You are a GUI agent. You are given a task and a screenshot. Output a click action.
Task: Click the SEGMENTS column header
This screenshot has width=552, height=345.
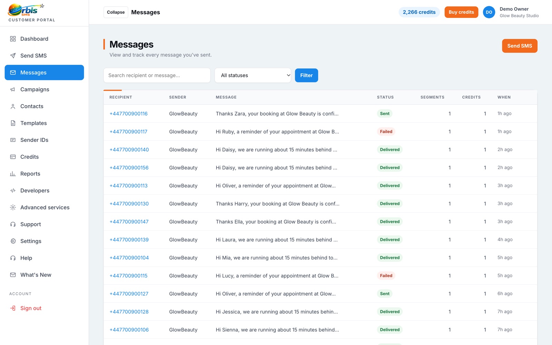tap(432, 97)
